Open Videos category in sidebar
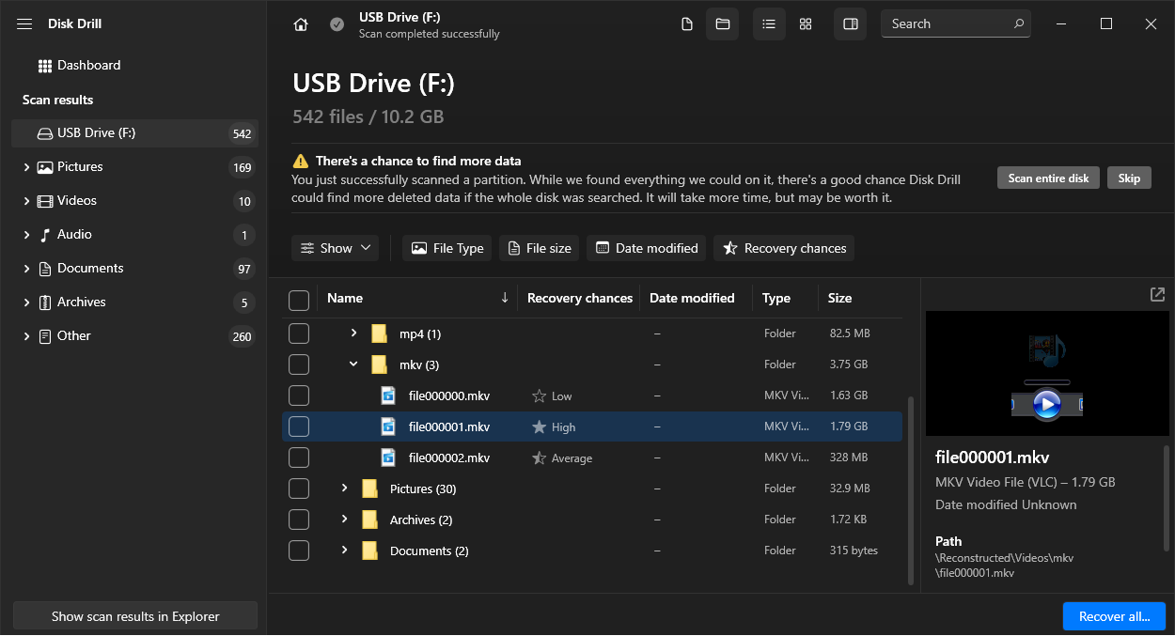1175x636 pixels. [77, 201]
